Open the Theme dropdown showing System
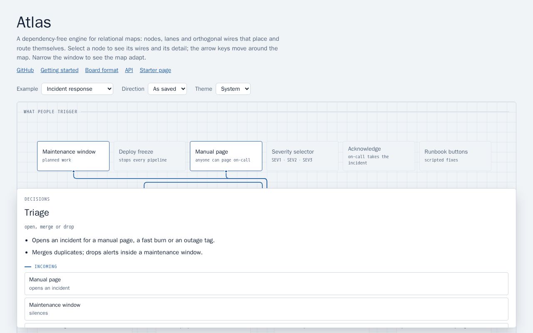This screenshot has height=333, width=533. (233, 89)
